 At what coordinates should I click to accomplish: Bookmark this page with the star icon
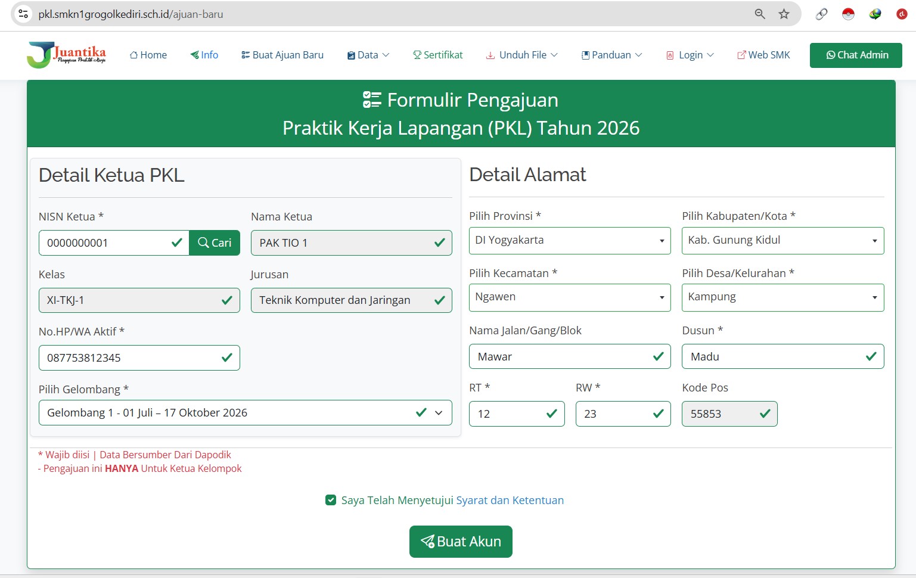point(784,14)
